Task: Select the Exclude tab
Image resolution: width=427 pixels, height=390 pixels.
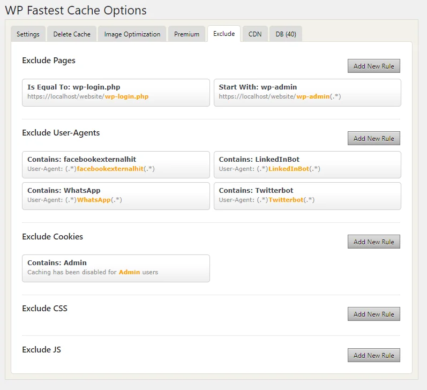Action: point(224,34)
